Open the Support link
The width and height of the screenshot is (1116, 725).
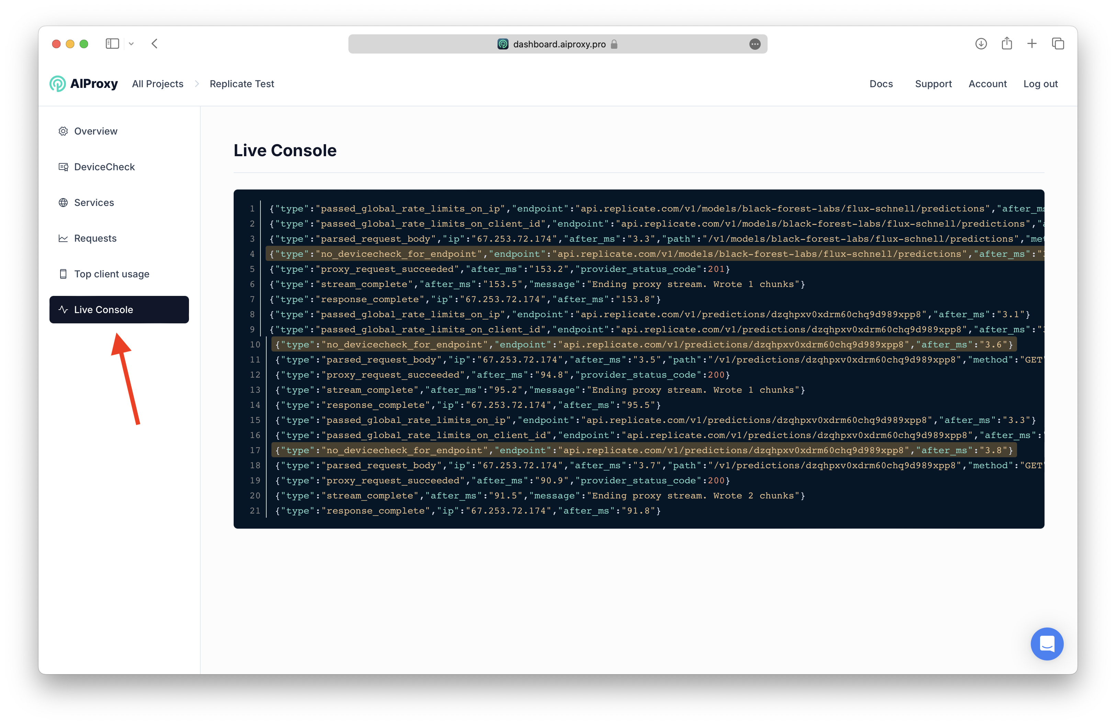933,84
